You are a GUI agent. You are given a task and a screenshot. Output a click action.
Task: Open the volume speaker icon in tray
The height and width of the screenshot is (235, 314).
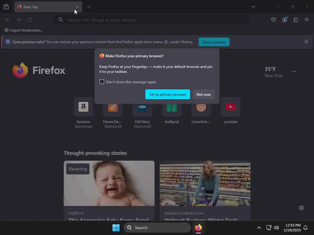pos(276,228)
